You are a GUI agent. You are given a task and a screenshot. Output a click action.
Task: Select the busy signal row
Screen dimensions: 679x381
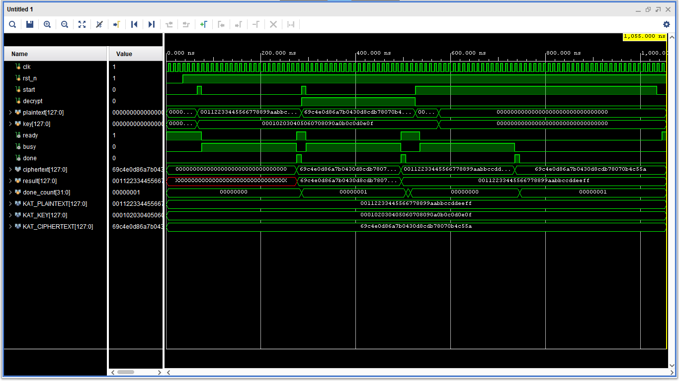[55, 147]
